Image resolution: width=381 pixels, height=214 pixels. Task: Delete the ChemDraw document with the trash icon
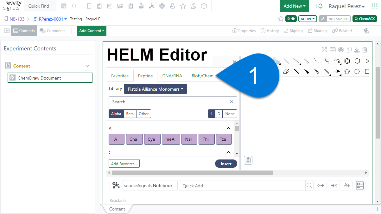click(365, 50)
